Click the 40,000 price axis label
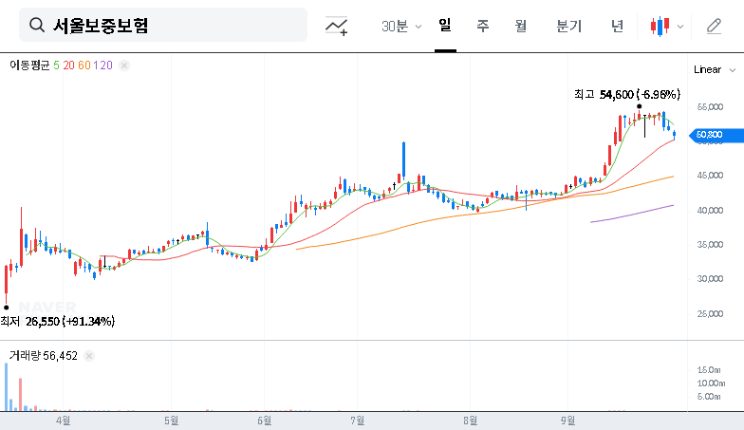This screenshot has width=744, height=430. click(710, 211)
